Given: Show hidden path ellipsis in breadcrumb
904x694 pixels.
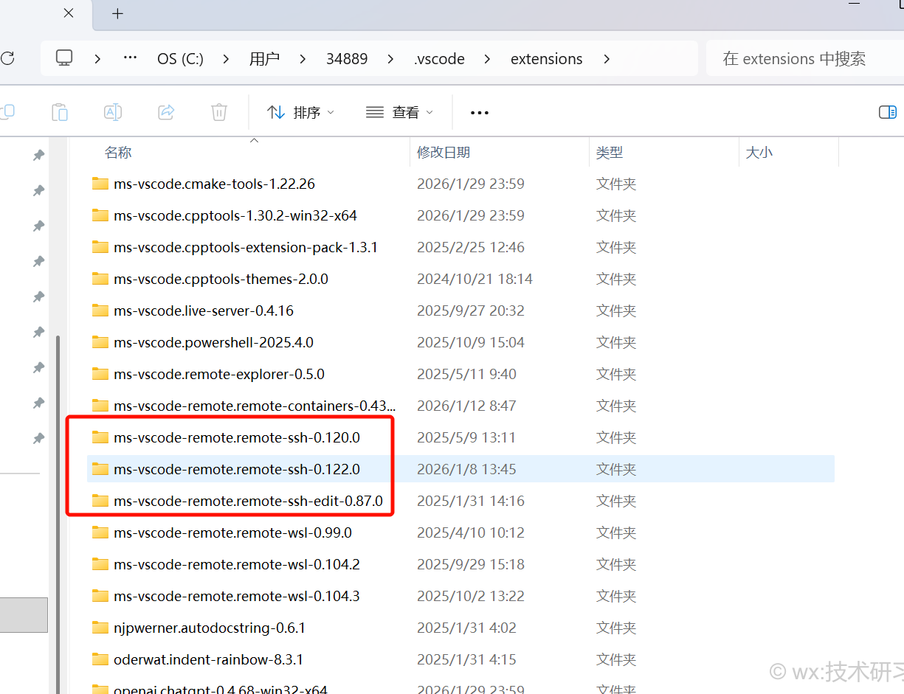Looking at the screenshot, I should (x=130, y=58).
